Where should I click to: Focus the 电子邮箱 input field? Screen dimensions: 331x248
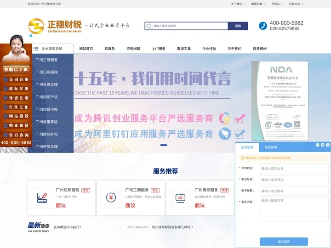[x=294, y=191]
